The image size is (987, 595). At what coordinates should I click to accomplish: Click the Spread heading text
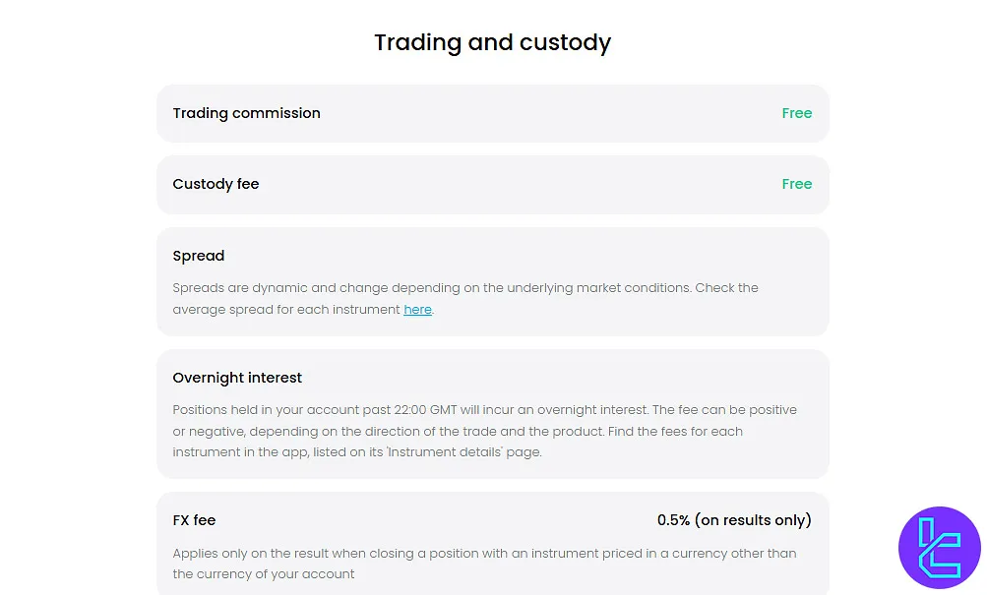198,256
